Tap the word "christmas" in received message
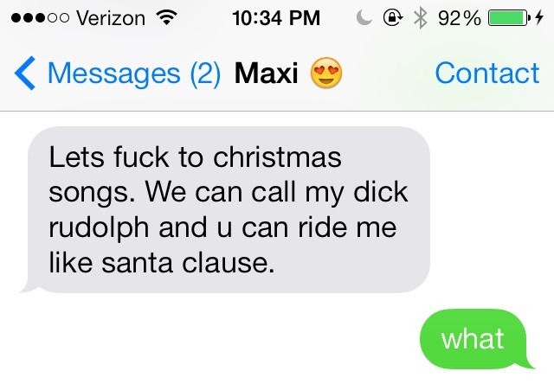Viewport: 554px width, 384px height. pos(277,157)
